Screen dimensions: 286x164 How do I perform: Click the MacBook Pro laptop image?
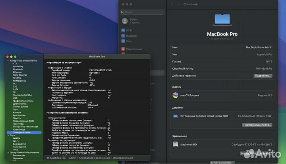click(x=222, y=20)
